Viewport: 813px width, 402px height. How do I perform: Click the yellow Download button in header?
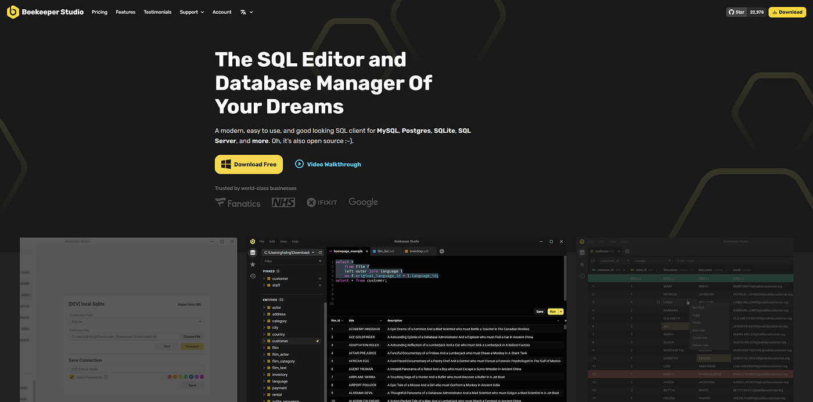point(787,12)
